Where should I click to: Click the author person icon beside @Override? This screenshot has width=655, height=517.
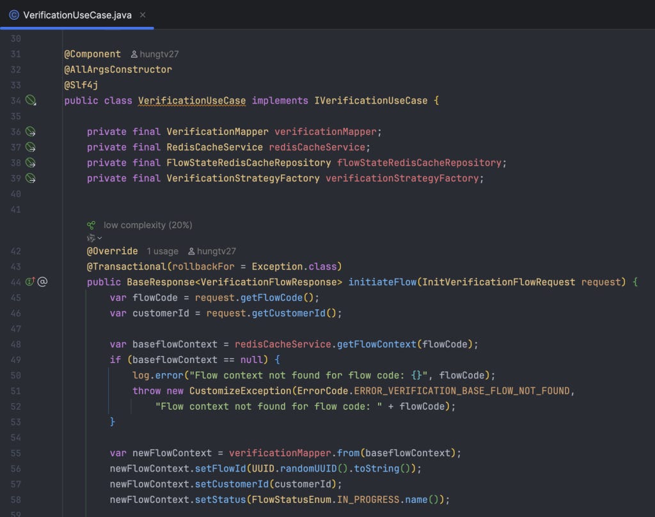(x=191, y=251)
